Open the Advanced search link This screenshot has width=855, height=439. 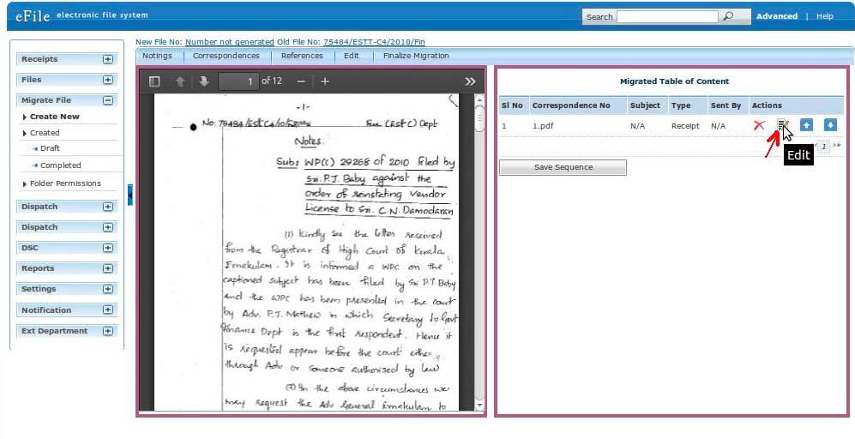coord(776,16)
